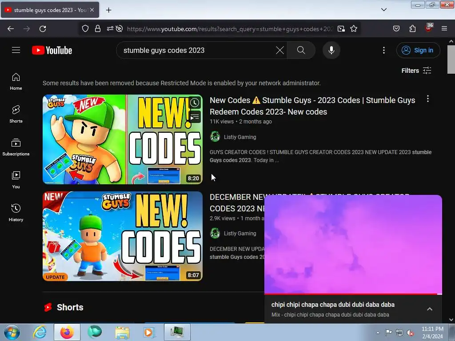Add first video to queue icon

[195, 117]
